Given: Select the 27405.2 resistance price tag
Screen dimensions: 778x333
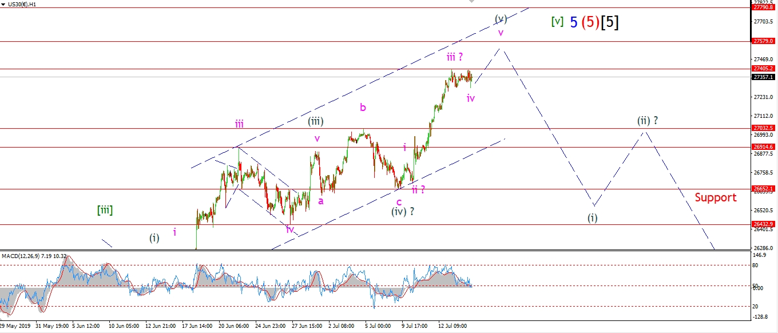Looking at the screenshot, I should pyautogui.click(x=763, y=69).
